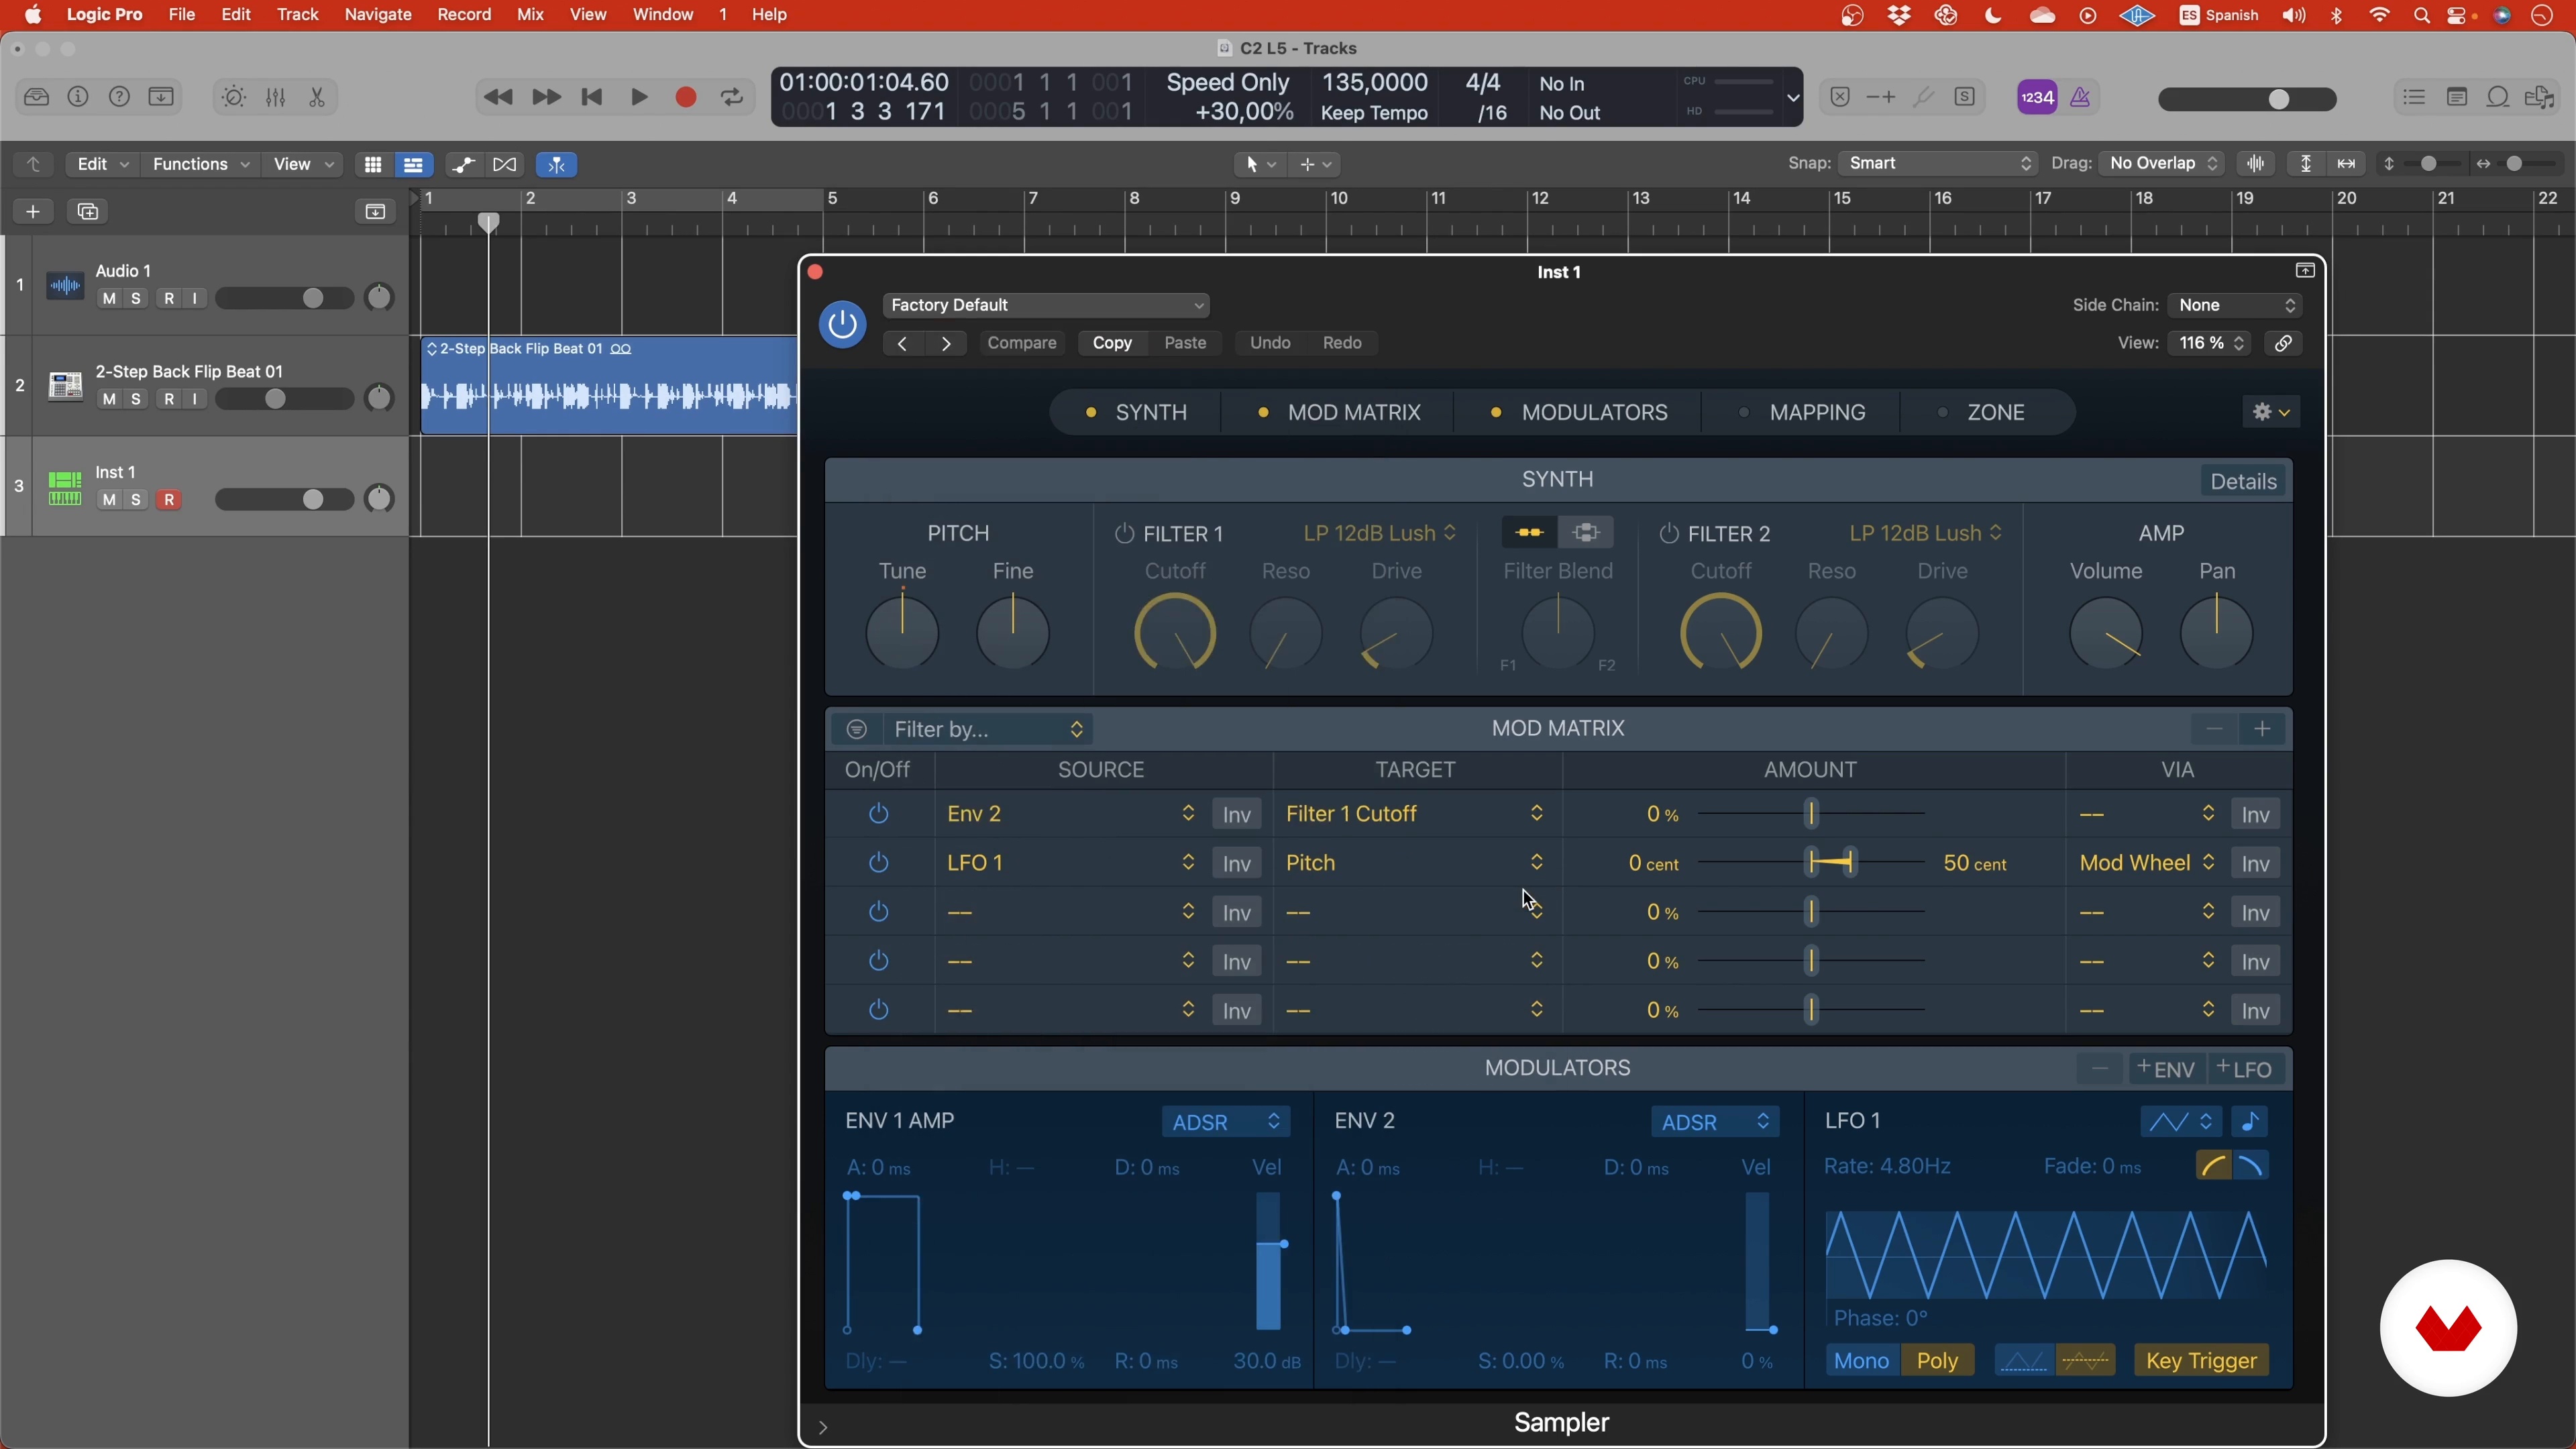2576x1449 pixels.
Task: Open the Library button in control bar
Action: point(36,97)
